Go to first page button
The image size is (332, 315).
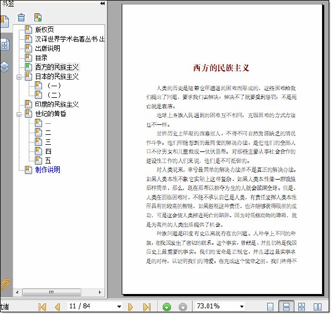coord(42,307)
